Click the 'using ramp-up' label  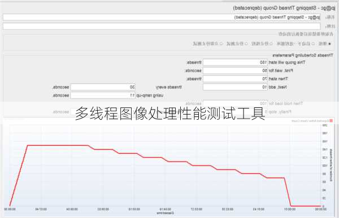click(x=150, y=95)
